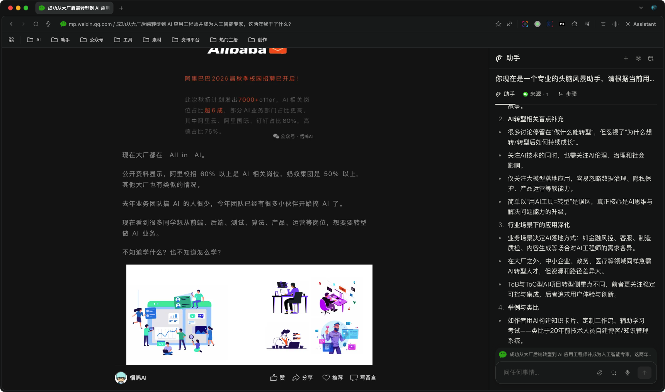Click heading 行业场景下的应用深化
The image size is (665, 392).
coord(539,225)
